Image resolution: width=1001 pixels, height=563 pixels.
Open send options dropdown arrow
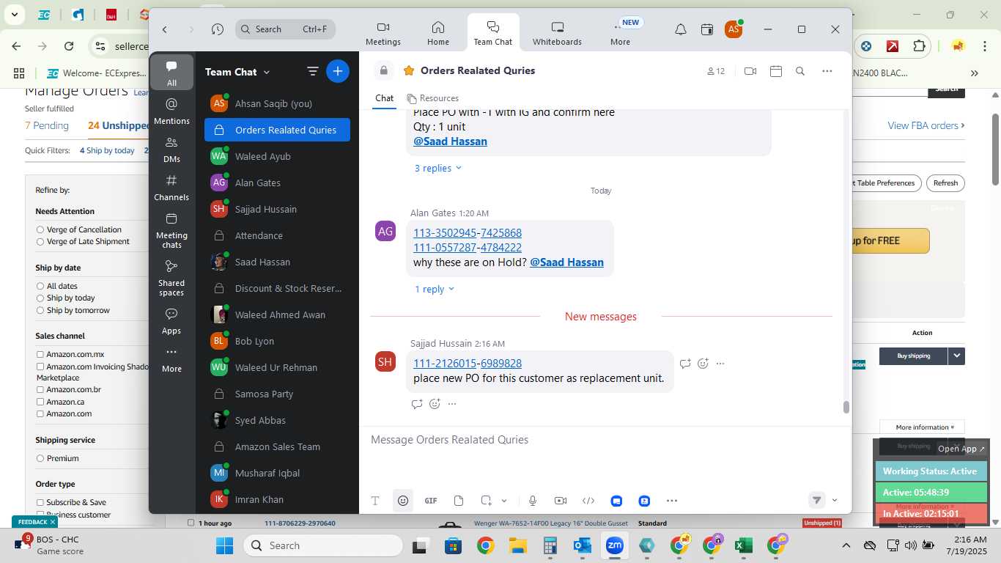(835, 501)
